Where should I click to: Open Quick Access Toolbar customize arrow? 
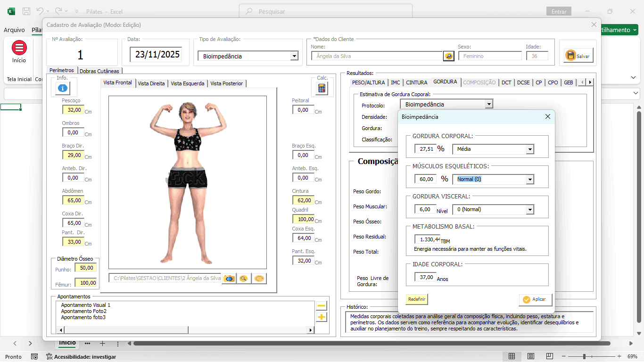76,11
